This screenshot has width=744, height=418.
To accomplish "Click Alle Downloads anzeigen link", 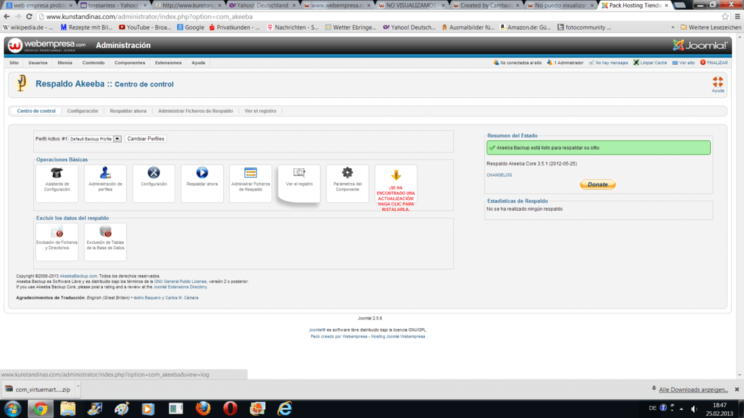I will (693, 390).
